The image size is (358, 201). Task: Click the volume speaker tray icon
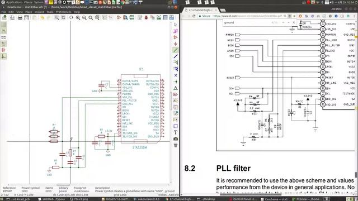[332, 2]
